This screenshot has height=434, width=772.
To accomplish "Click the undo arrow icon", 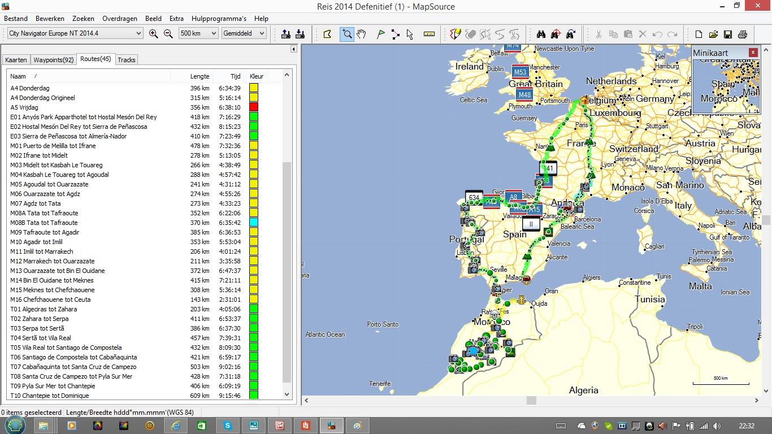I will click(x=657, y=34).
